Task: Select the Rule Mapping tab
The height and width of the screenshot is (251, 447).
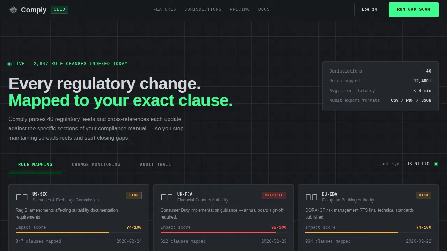Action: [x=35, y=165]
